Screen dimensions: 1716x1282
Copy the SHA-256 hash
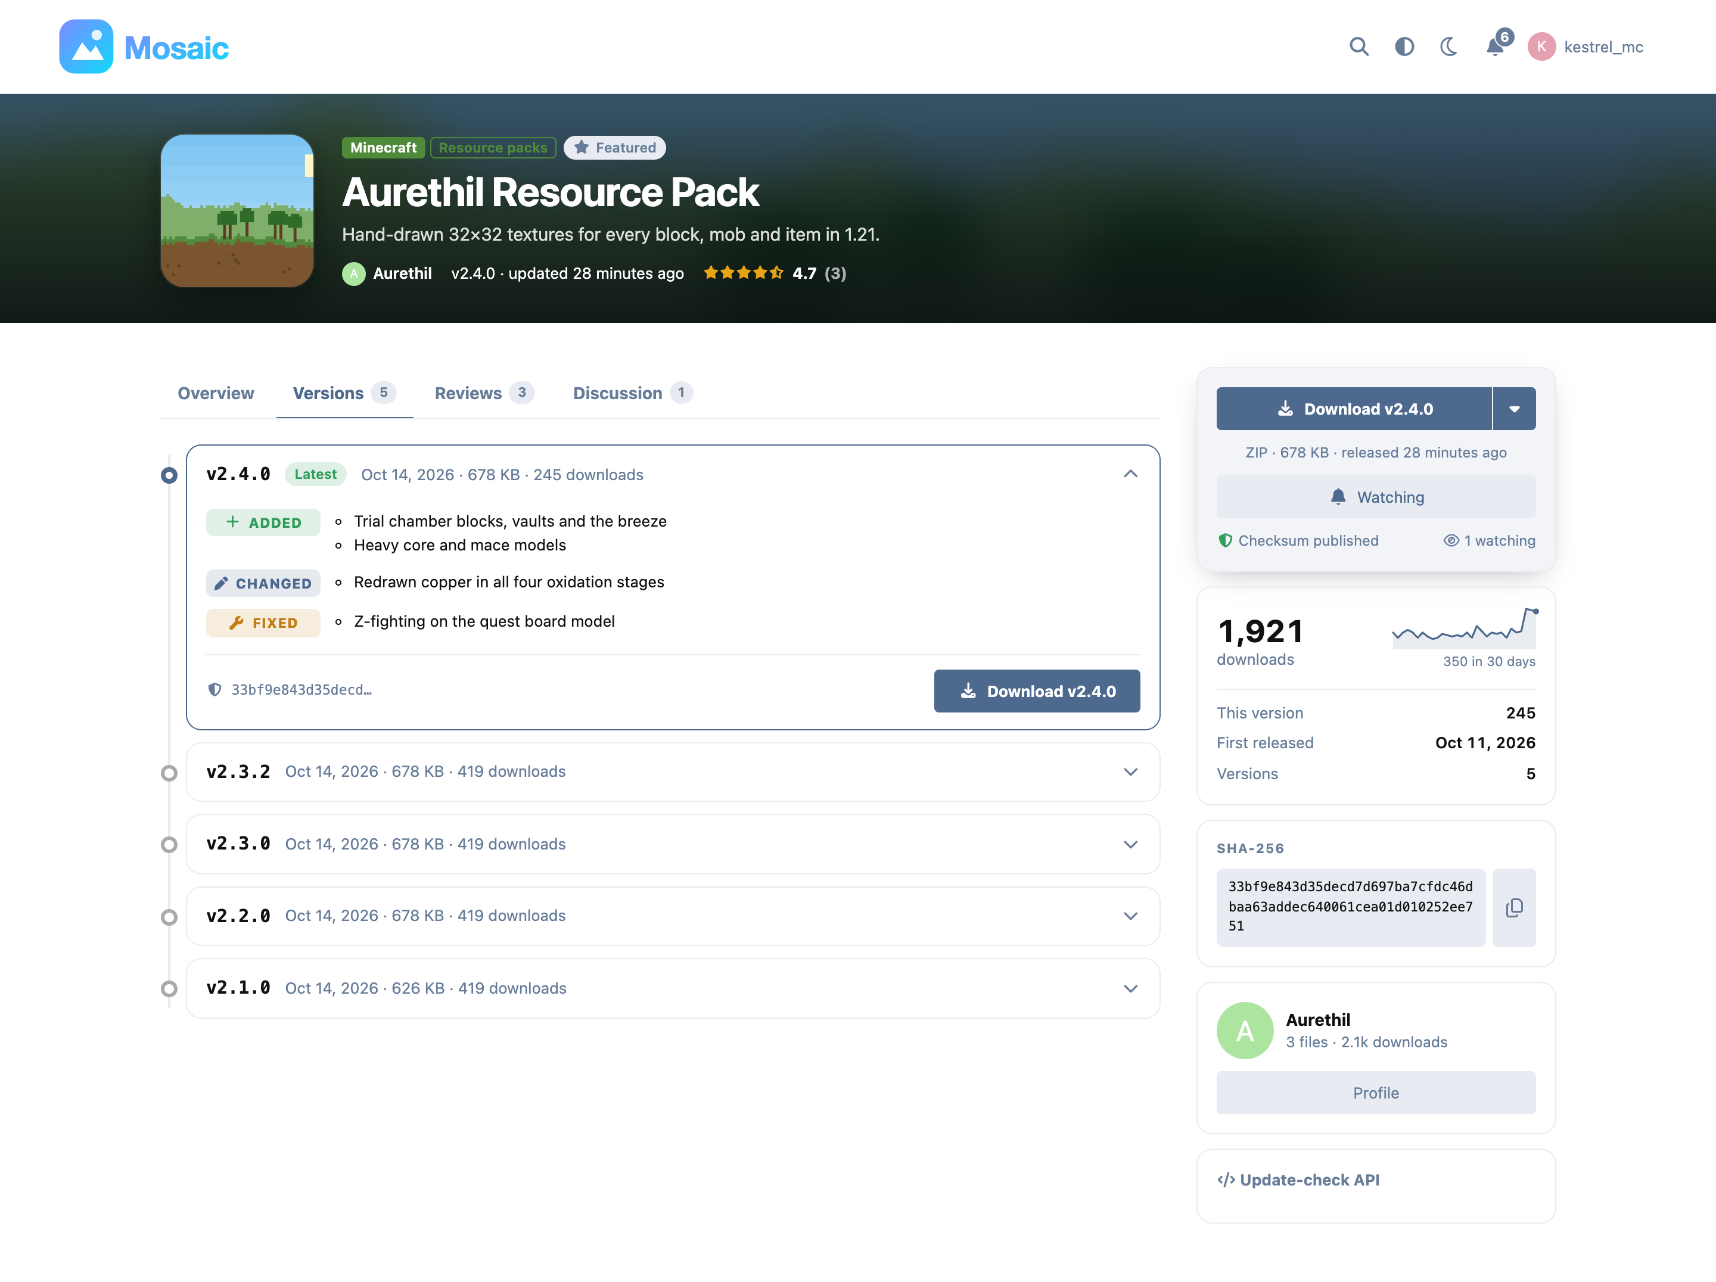point(1514,907)
